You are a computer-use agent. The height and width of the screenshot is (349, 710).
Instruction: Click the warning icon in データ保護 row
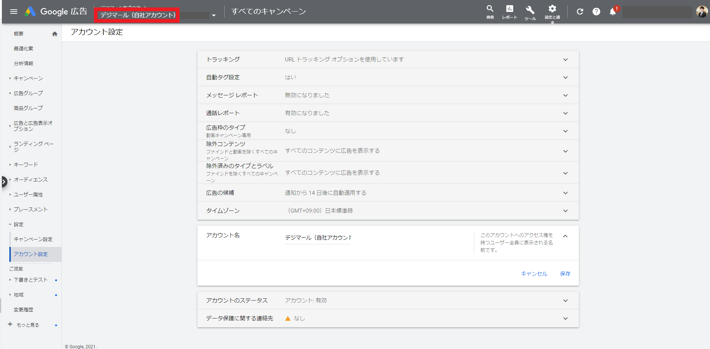click(288, 318)
